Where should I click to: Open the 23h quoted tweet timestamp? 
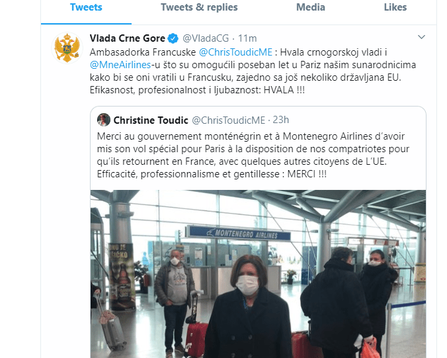coord(281,120)
